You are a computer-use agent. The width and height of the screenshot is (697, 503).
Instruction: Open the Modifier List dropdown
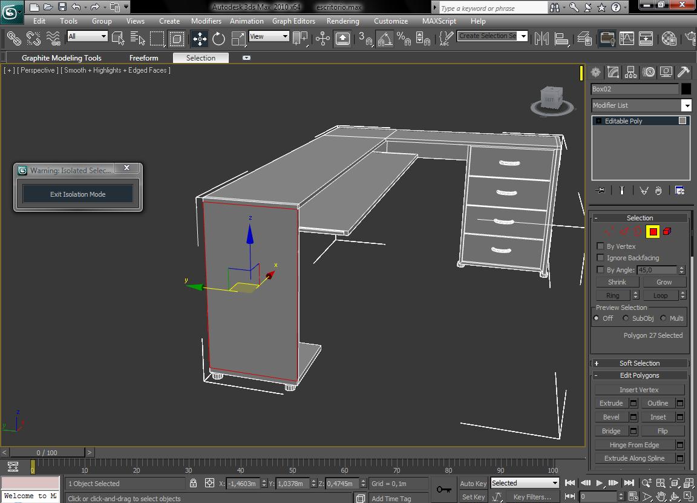point(687,105)
